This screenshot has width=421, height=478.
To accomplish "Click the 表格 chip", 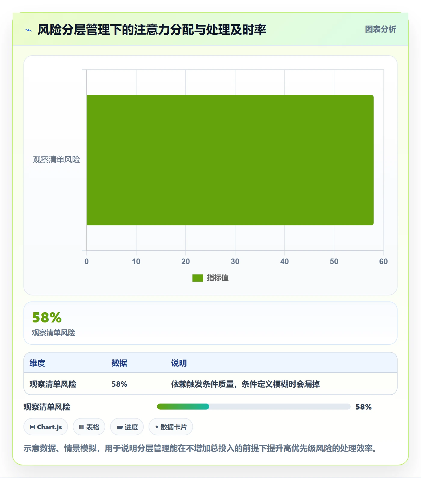I will (89, 427).
